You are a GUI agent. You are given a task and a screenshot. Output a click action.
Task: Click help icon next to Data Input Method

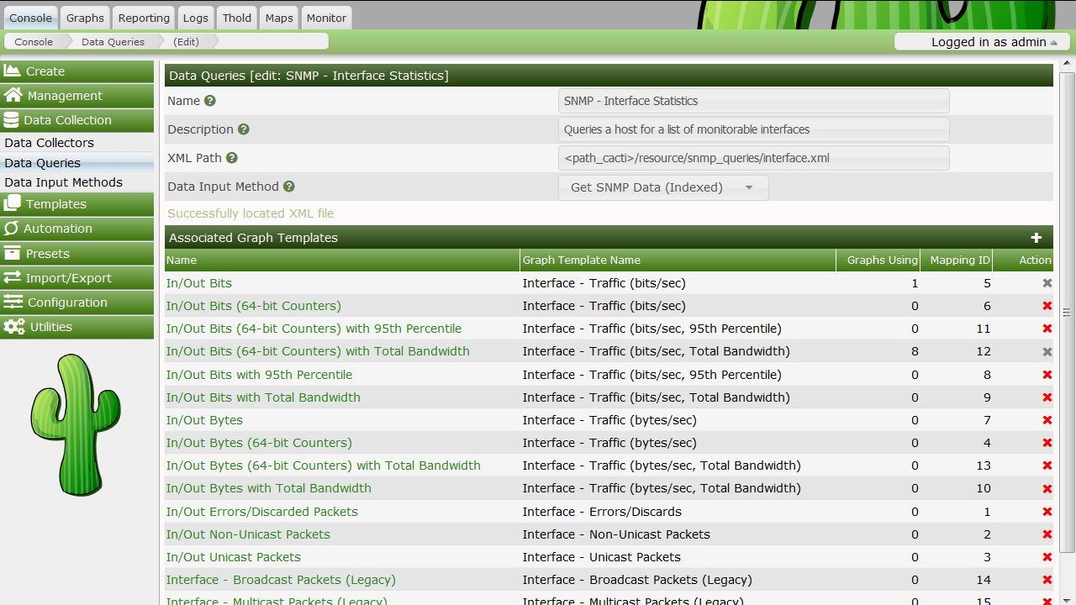tap(288, 187)
